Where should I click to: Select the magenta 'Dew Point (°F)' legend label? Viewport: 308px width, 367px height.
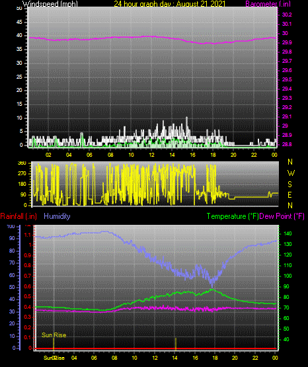point(282,216)
